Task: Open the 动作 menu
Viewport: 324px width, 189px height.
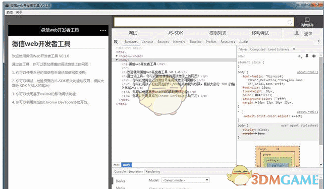Action: pos(10,13)
